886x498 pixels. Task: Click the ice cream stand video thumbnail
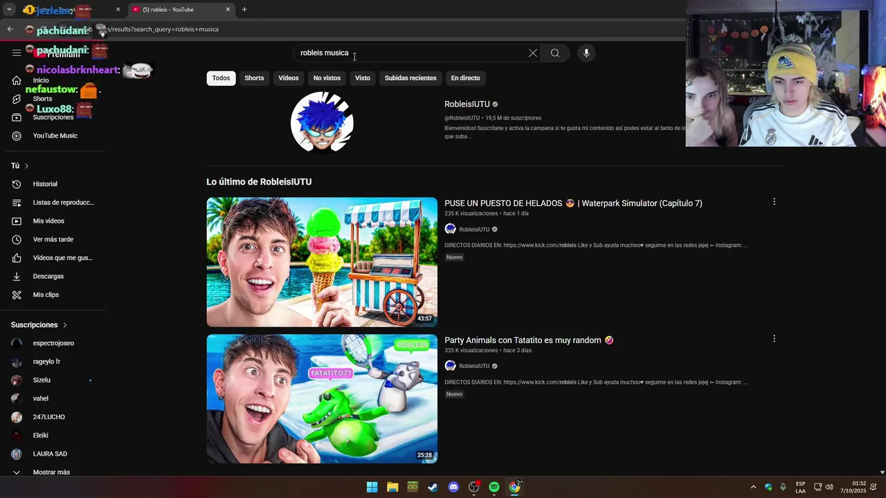click(322, 262)
